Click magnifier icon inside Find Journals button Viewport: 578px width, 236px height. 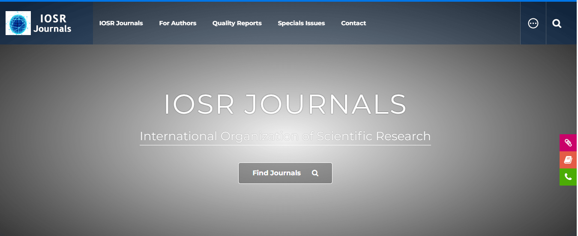315,173
